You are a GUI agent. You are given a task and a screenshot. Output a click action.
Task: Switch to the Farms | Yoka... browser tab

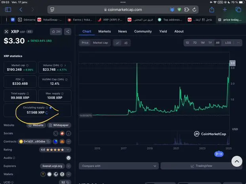pos(80,20)
